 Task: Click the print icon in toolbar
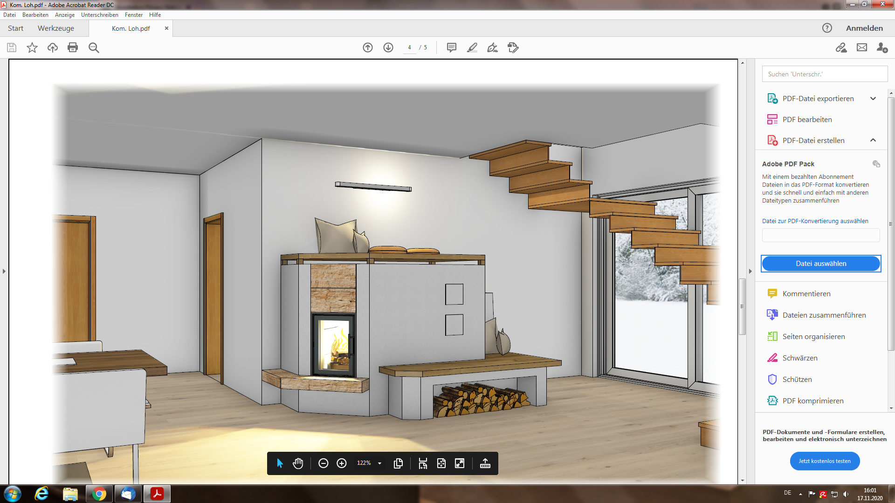click(73, 48)
